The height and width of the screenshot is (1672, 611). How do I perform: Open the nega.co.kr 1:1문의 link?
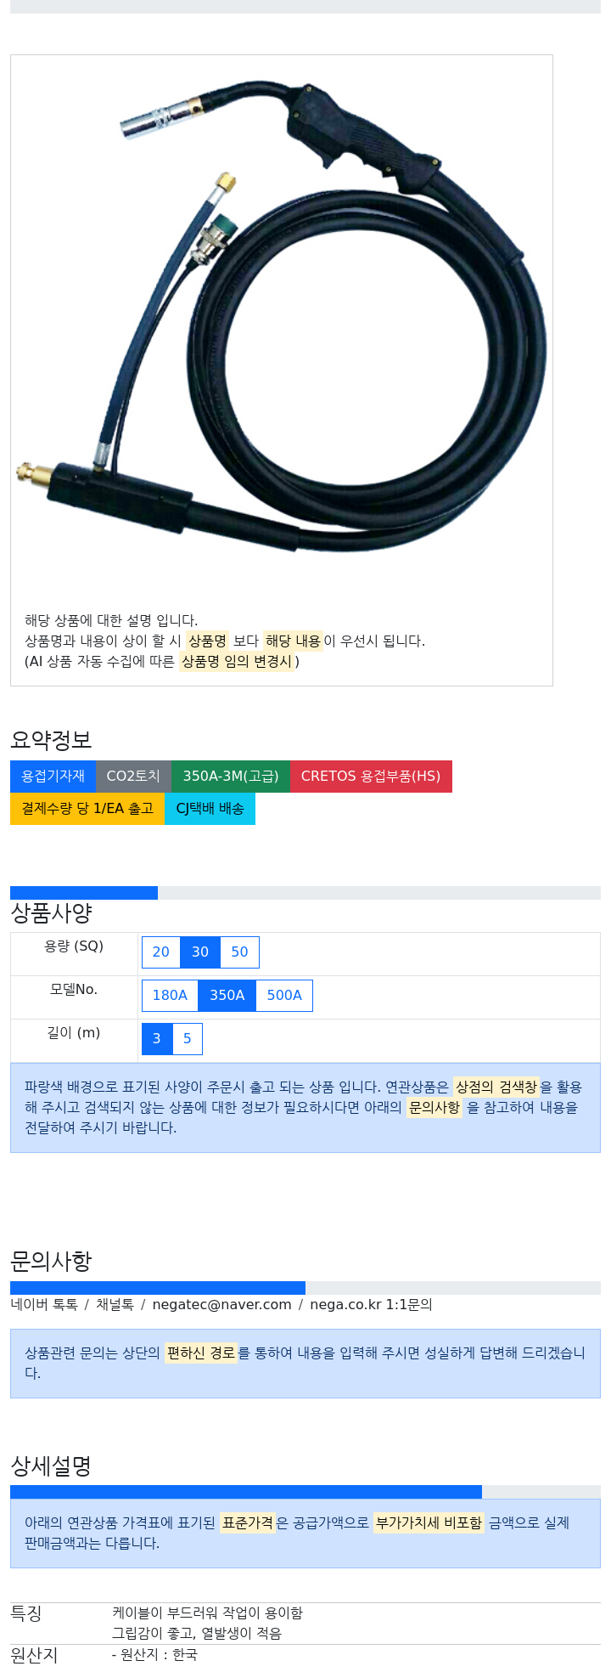[x=371, y=1305]
